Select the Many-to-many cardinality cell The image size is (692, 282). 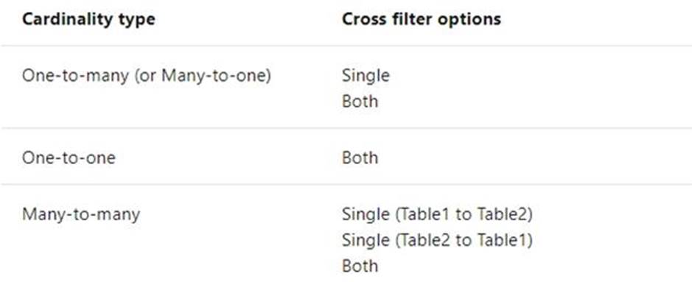tap(81, 214)
